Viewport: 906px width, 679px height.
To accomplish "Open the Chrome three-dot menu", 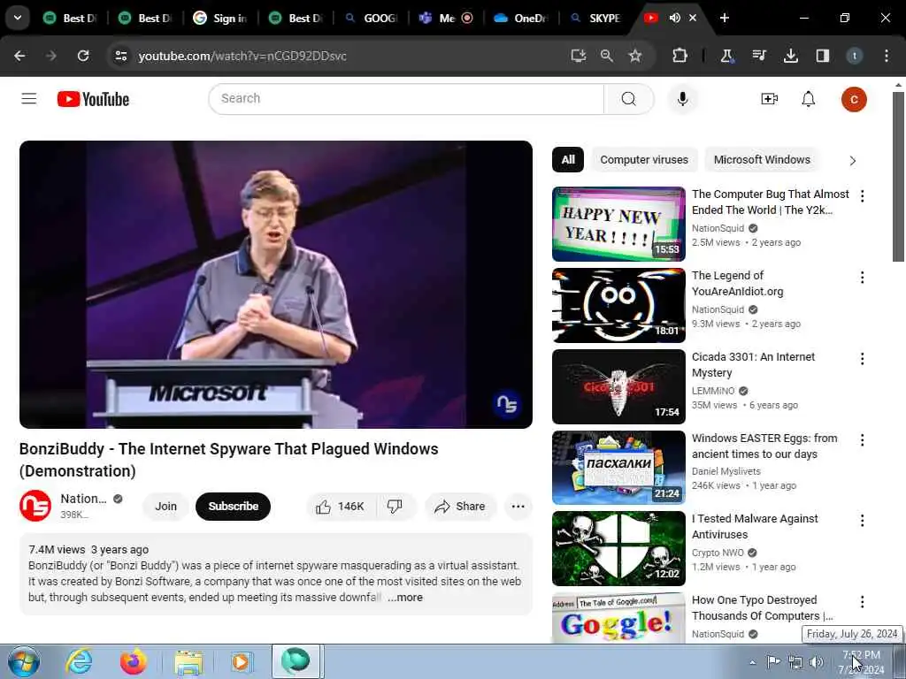I will 887,56.
